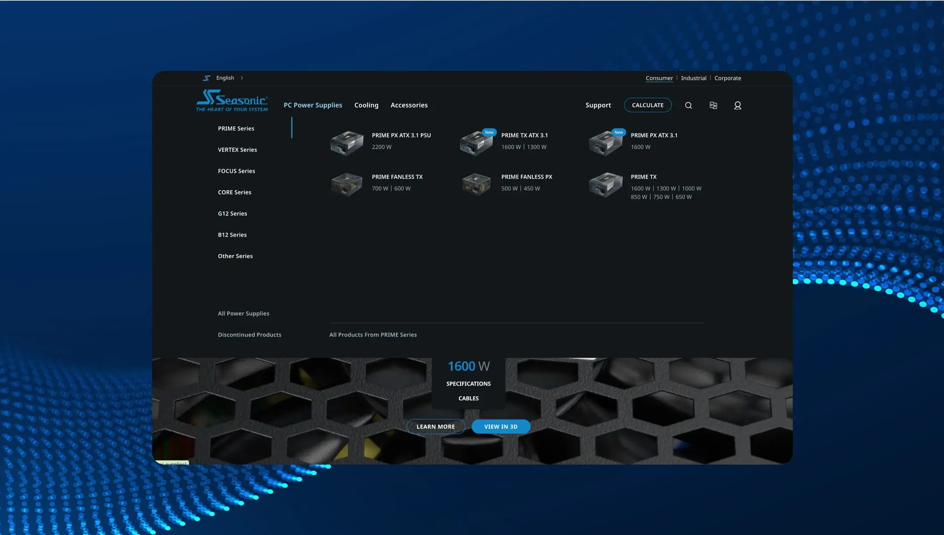
Task: Click 750 W under PRIME TX
Action: [661, 197]
